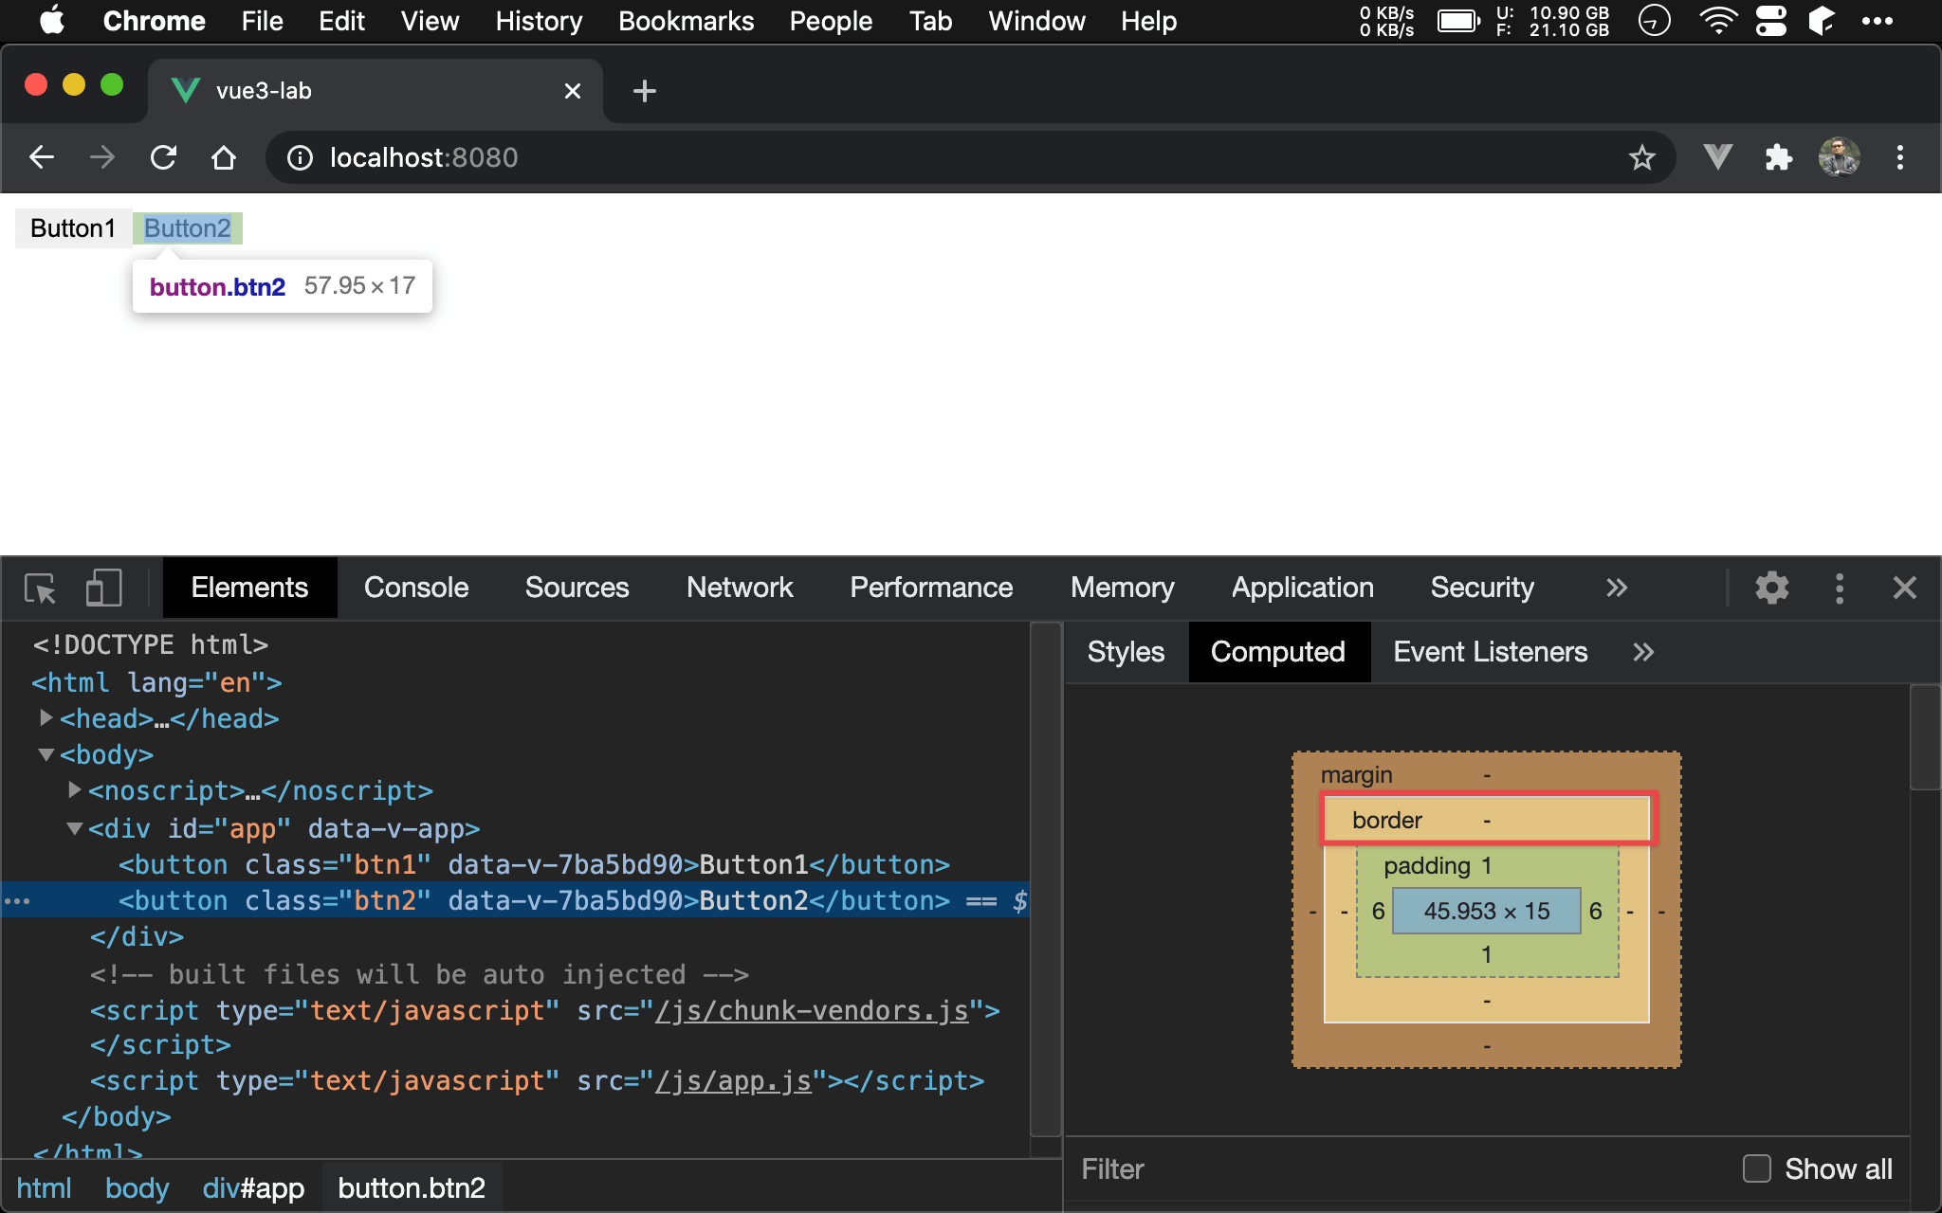1942x1213 pixels.
Task: Click the home button icon
Action: click(x=224, y=157)
